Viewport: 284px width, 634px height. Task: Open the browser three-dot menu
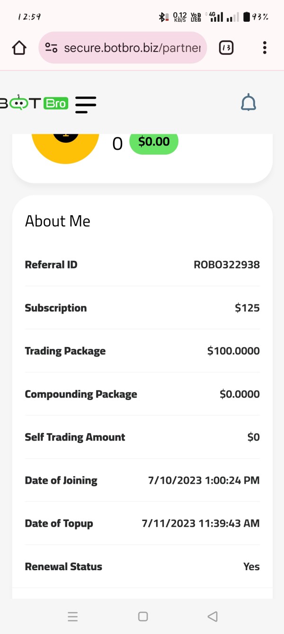265,48
